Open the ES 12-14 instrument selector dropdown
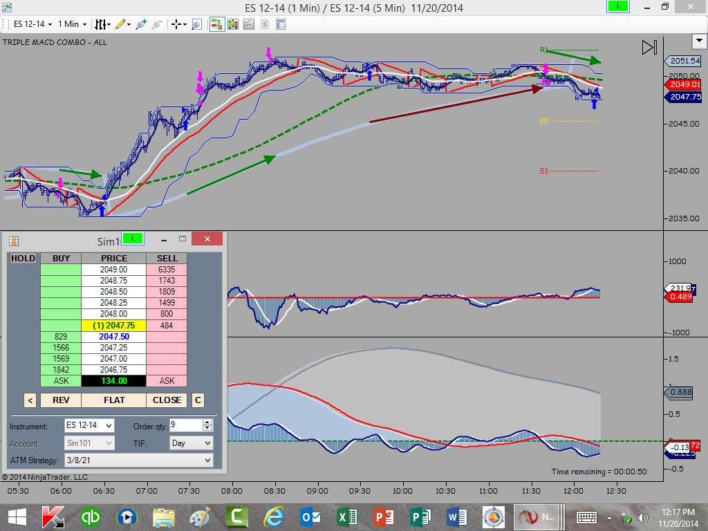 click(x=32, y=24)
